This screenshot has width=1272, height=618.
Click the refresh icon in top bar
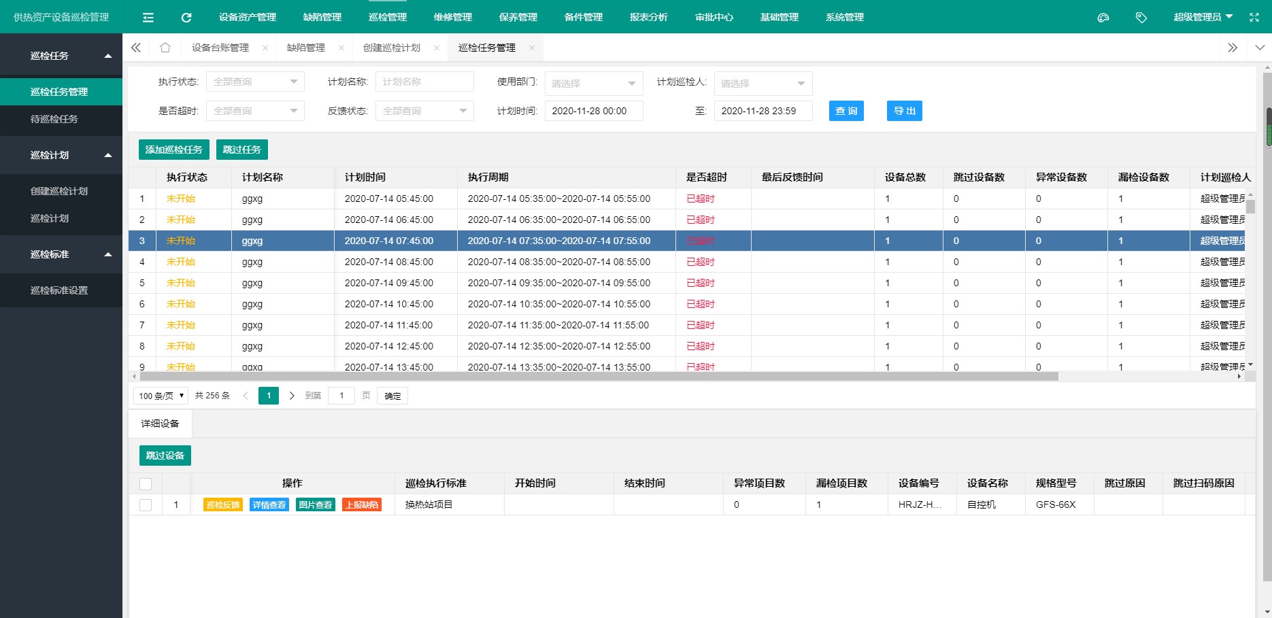click(x=186, y=18)
